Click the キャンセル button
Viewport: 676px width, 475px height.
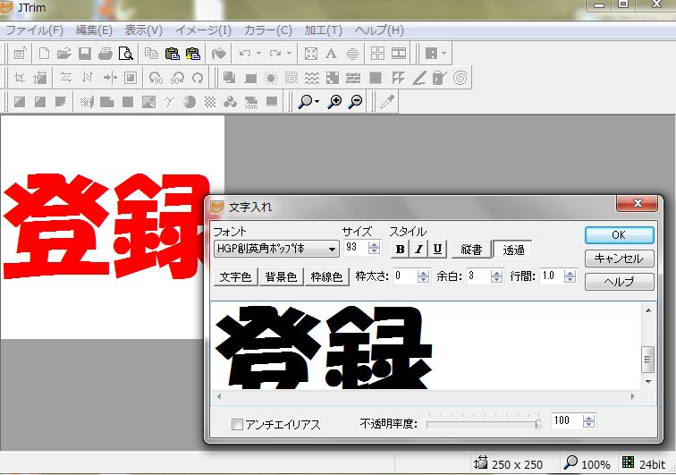(x=619, y=259)
